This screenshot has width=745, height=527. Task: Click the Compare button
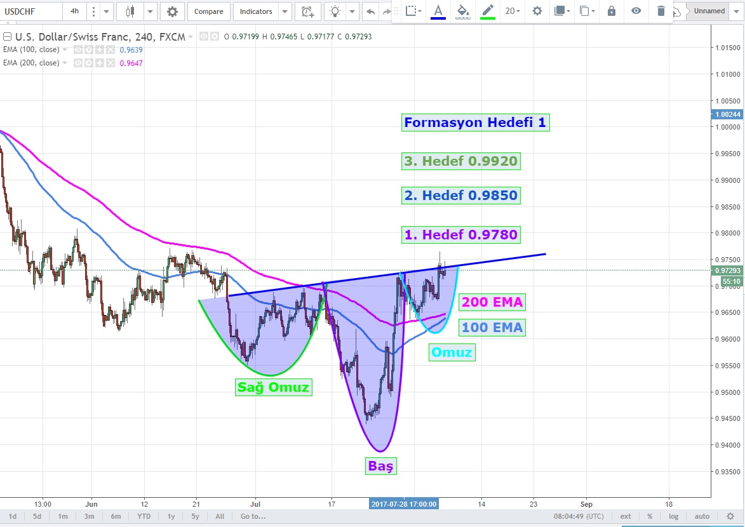[208, 11]
